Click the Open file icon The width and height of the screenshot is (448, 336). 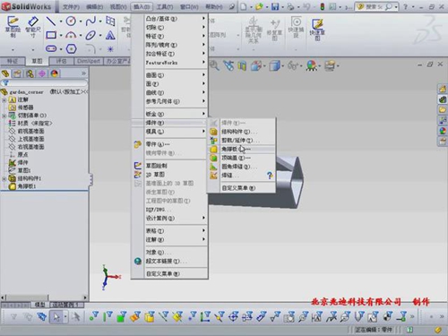[259, 6]
